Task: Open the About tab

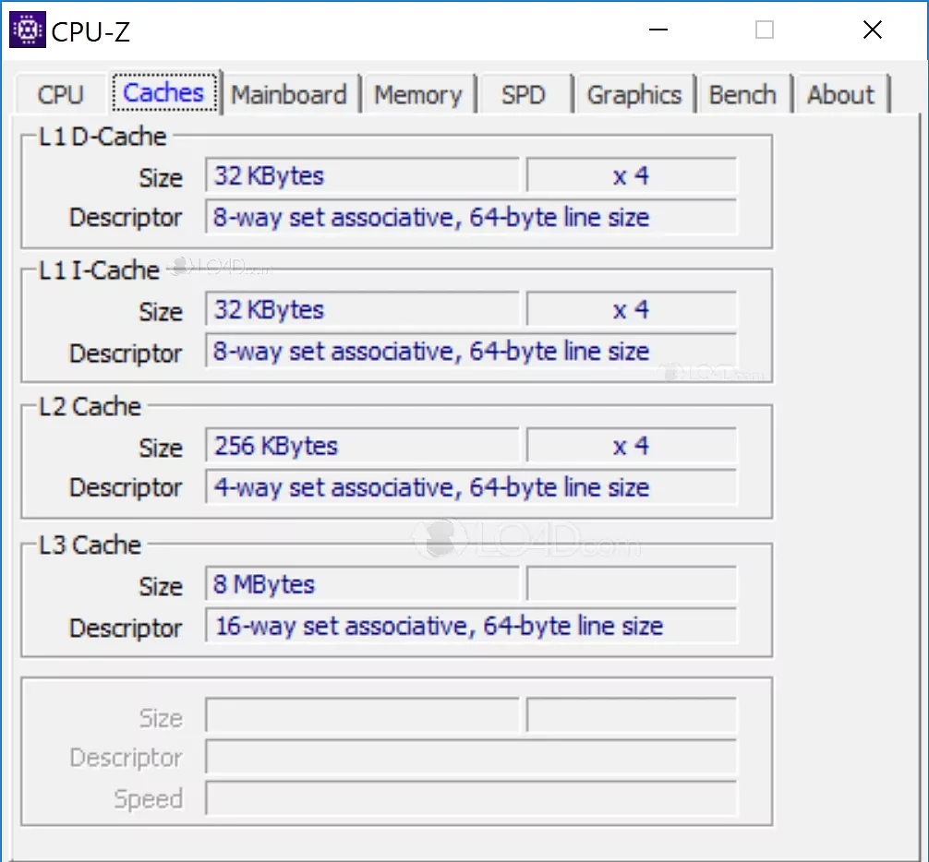Action: (840, 93)
